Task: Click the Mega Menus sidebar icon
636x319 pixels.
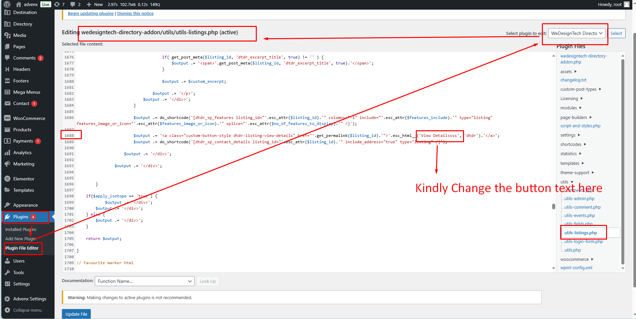Action: coord(7,92)
